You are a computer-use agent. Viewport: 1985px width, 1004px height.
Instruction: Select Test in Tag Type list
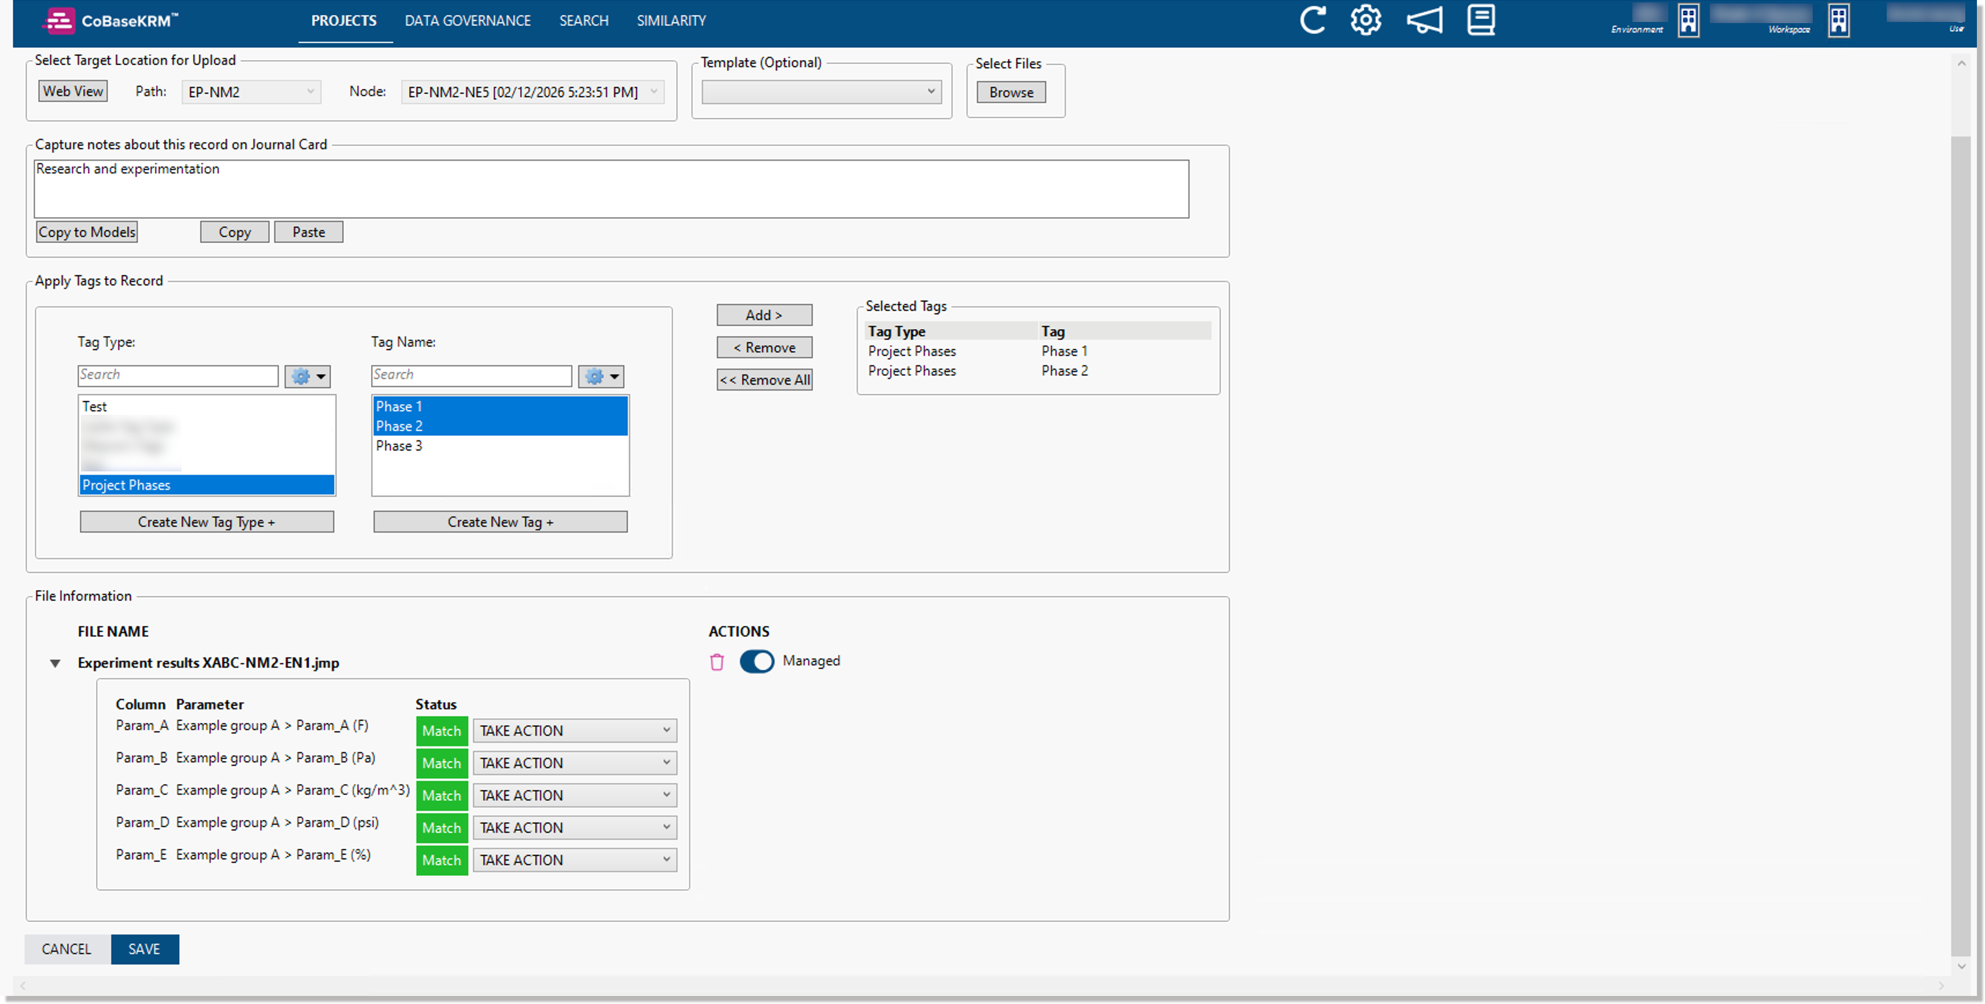(x=206, y=406)
